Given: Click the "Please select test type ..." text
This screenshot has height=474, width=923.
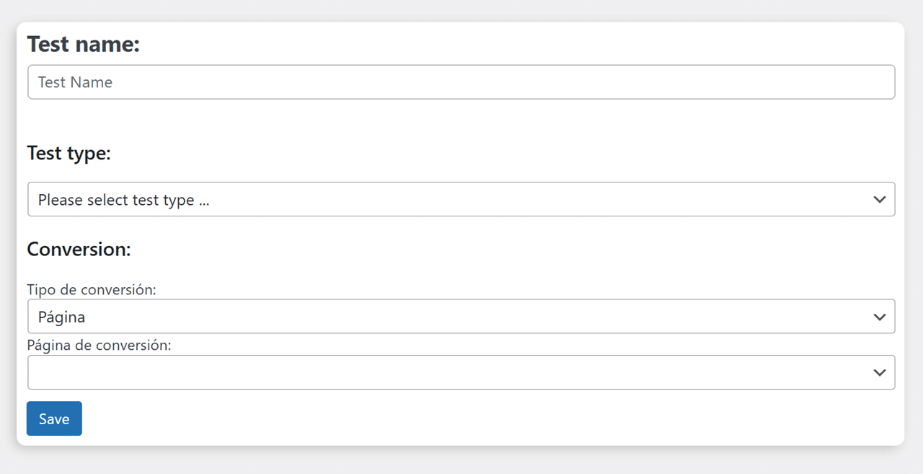Looking at the screenshot, I should (123, 200).
